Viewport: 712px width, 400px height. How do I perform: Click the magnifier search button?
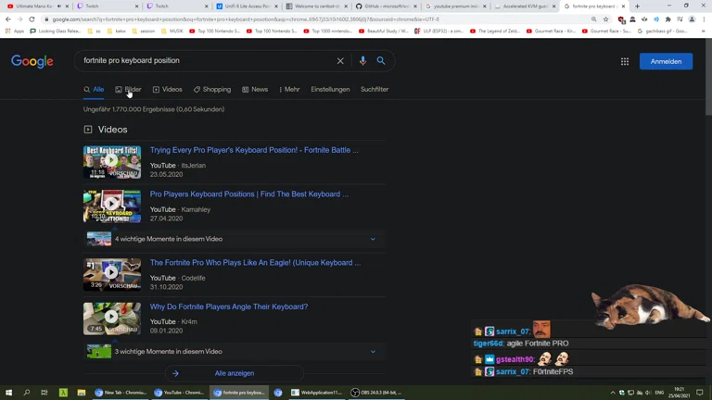point(381,61)
